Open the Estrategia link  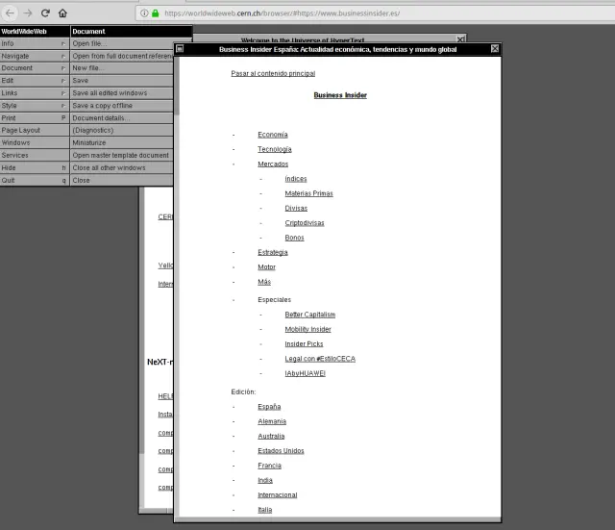point(273,252)
